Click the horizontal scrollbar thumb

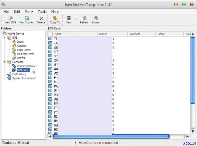[x=111, y=136]
